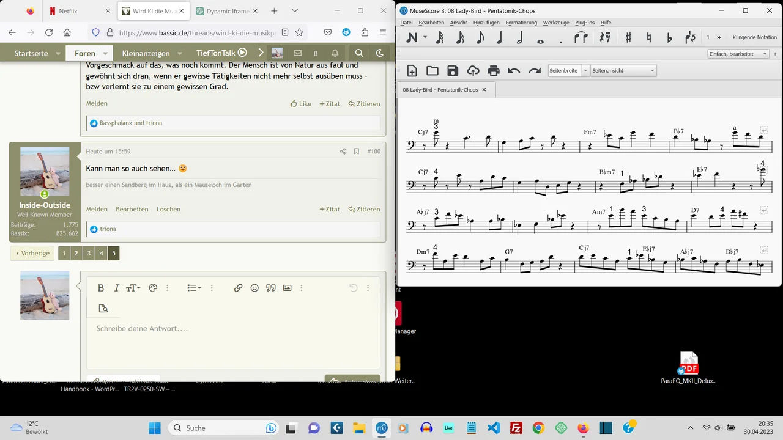783x440 pixels.
Task: Save the score with the diskette icon
Action: pos(453,70)
